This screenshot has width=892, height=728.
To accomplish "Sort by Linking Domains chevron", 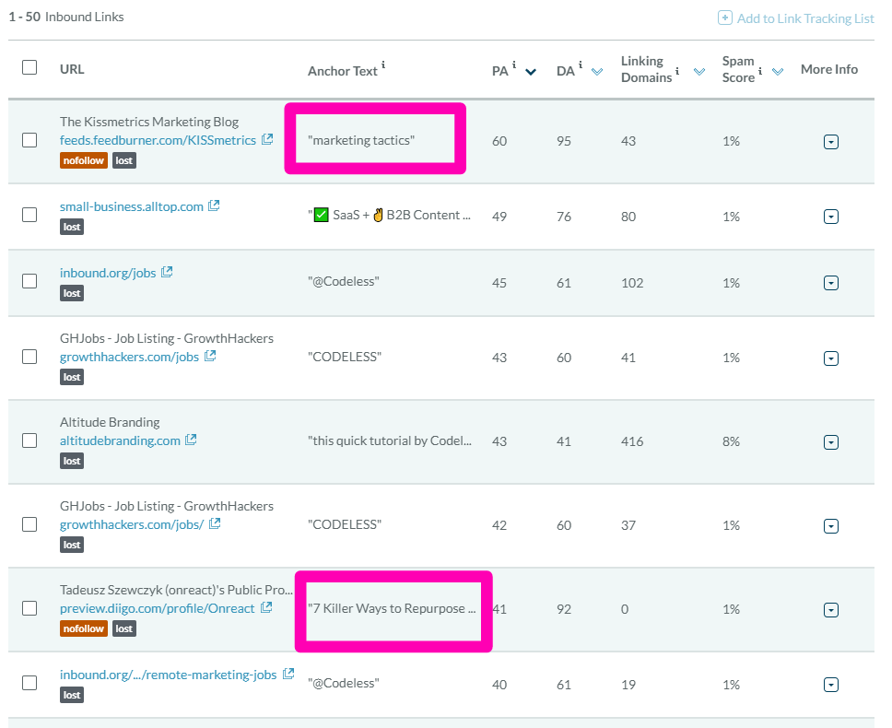I will tap(699, 72).
